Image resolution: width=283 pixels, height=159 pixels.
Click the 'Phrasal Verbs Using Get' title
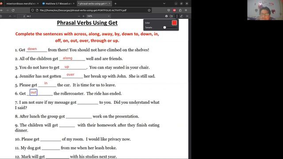coord(87,23)
